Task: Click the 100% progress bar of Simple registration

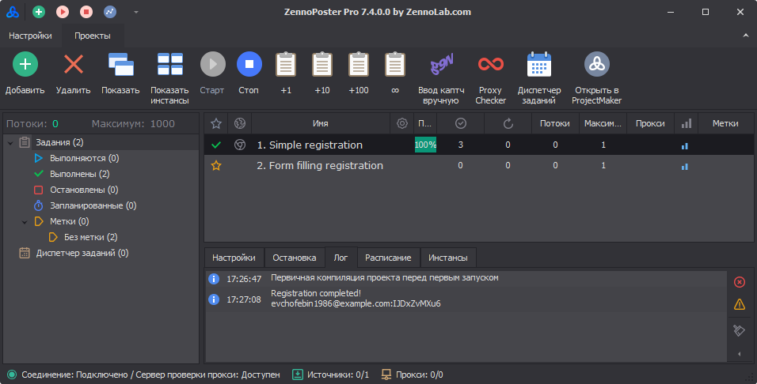Action: [425, 145]
